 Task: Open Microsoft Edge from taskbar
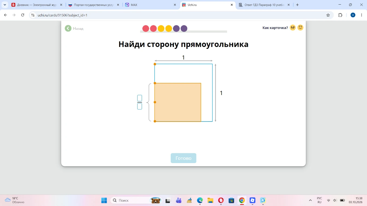[x=200, y=200]
